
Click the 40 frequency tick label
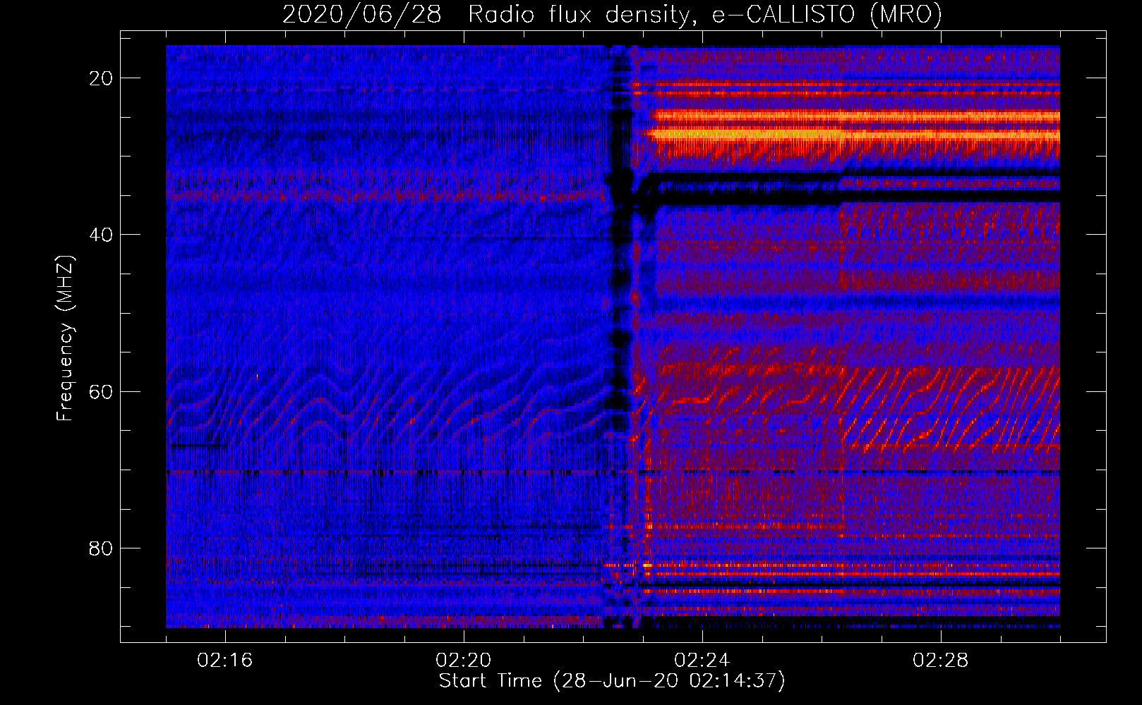coord(101,235)
